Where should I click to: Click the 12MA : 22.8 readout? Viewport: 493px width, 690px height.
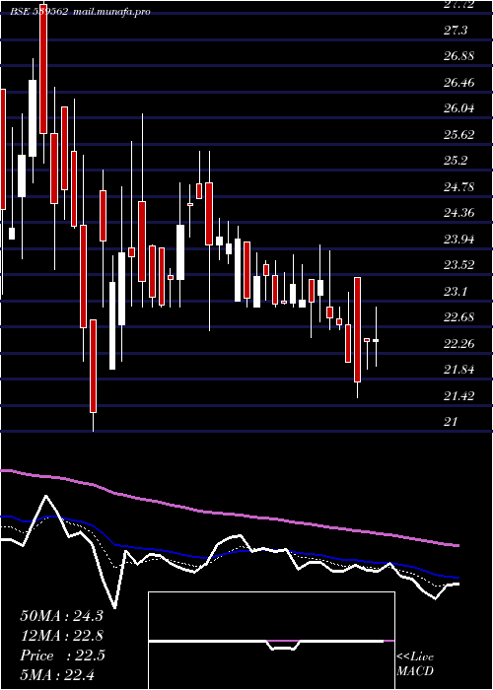pyautogui.click(x=61, y=636)
